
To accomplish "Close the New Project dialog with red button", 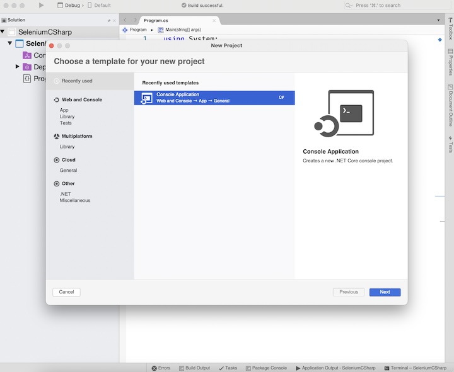I will [52, 46].
